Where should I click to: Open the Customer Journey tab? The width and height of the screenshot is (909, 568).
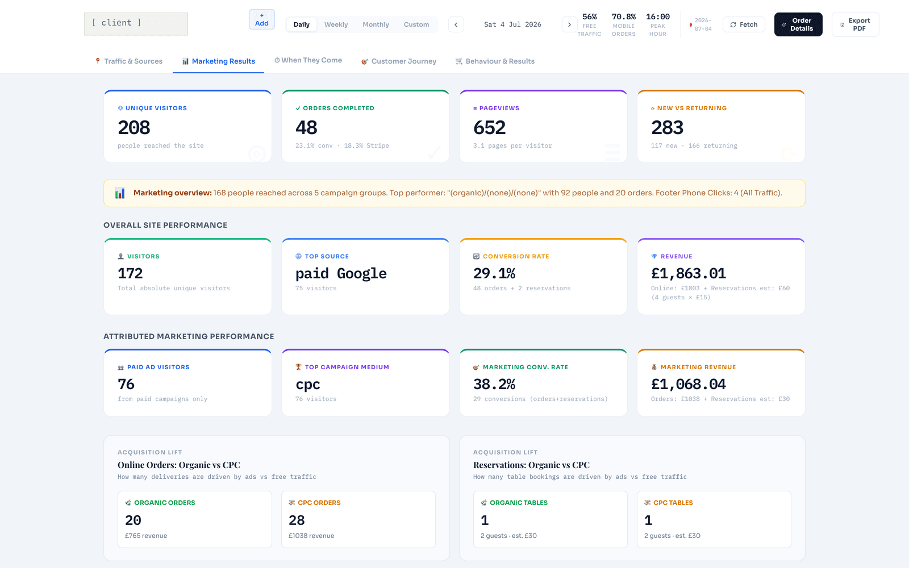click(x=399, y=61)
